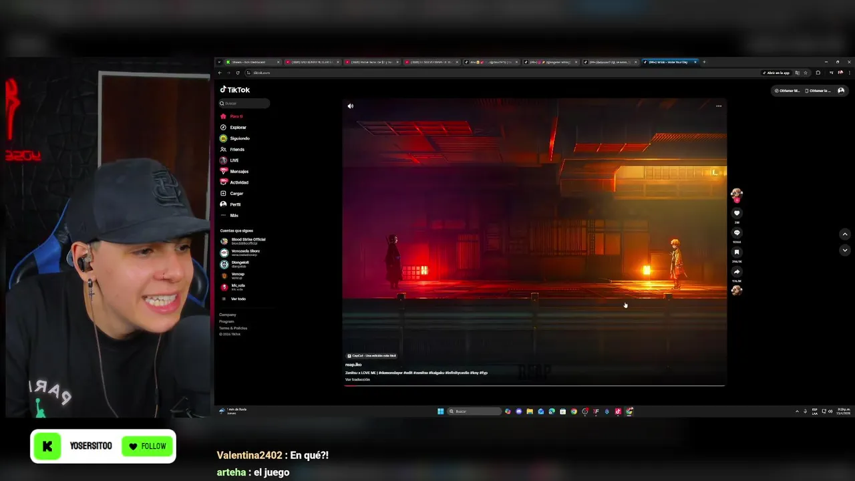
Task: Click the second Obtener button in header
Action: 818,90
